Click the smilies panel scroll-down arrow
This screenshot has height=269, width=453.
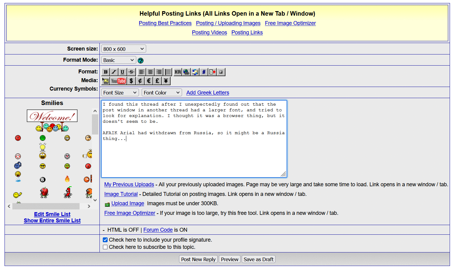coord(95,200)
